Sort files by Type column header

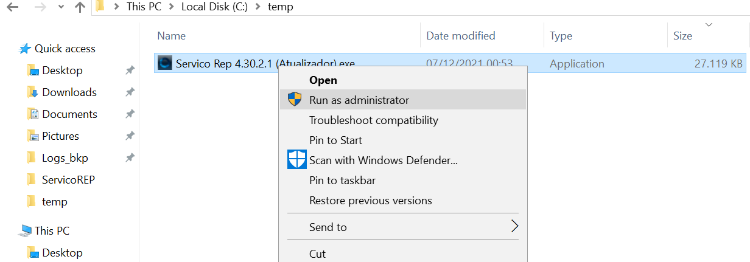pyautogui.click(x=561, y=36)
